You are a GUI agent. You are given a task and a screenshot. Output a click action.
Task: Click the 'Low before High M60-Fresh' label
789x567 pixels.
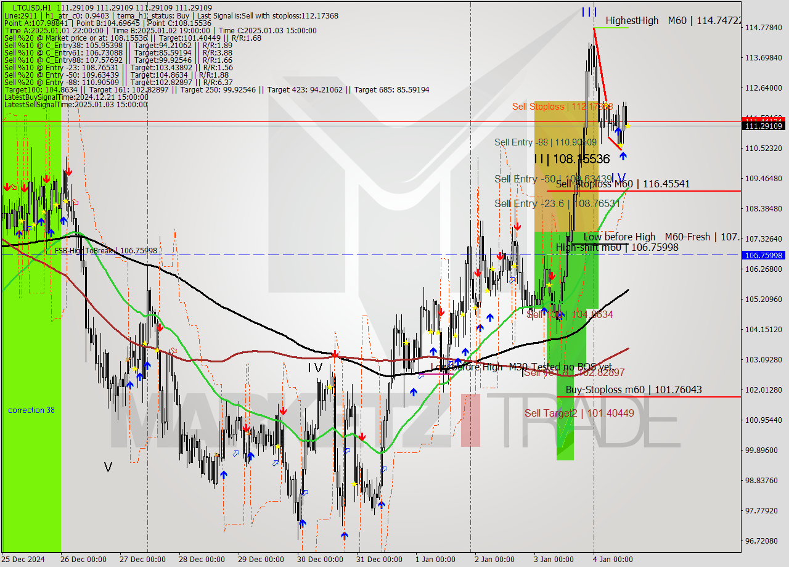point(662,237)
